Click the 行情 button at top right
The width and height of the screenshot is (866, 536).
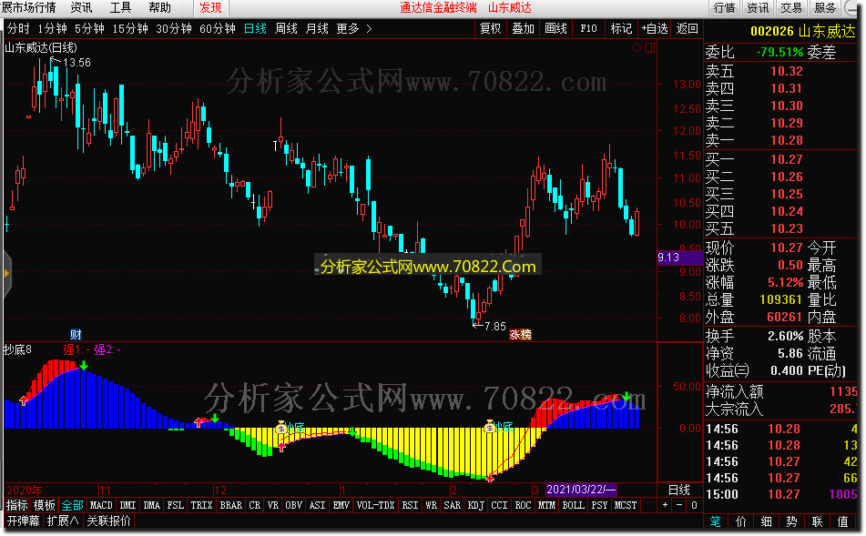click(x=725, y=7)
